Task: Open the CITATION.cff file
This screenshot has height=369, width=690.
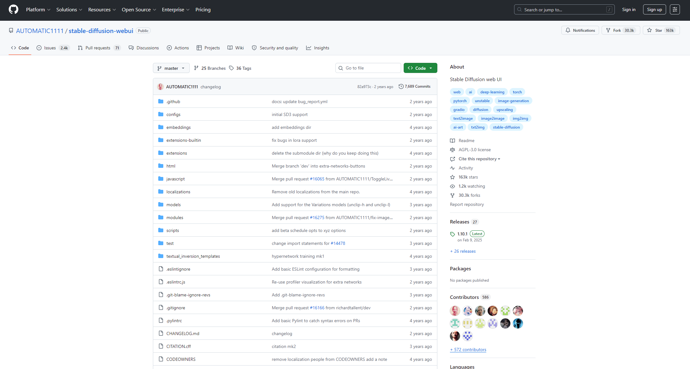Action: click(x=179, y=346)
